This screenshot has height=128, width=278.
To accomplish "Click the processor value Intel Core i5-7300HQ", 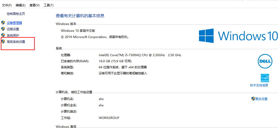I will click(x=140, y=55).
